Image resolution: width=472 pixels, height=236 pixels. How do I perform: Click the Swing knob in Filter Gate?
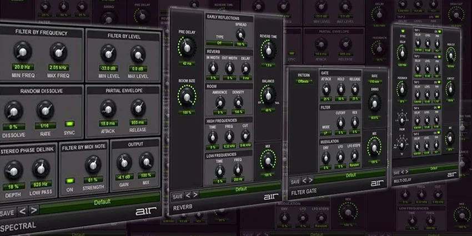(x=374, y=103)
